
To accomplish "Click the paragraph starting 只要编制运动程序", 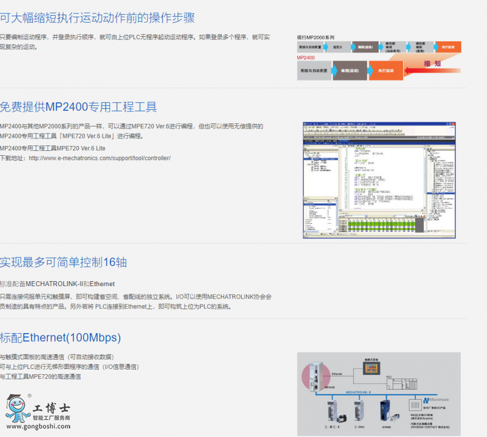I will (135, 42).
